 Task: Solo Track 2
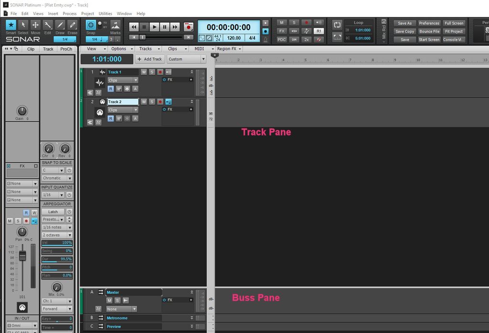pyautogui.click(x=152, y=102)
